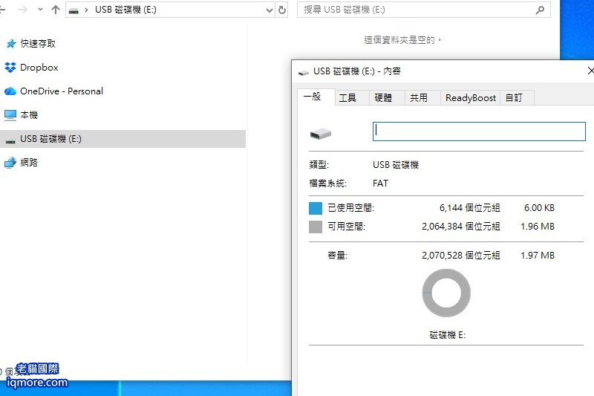
Task: Click the 網路 network icon
Action: click(10, 163)
